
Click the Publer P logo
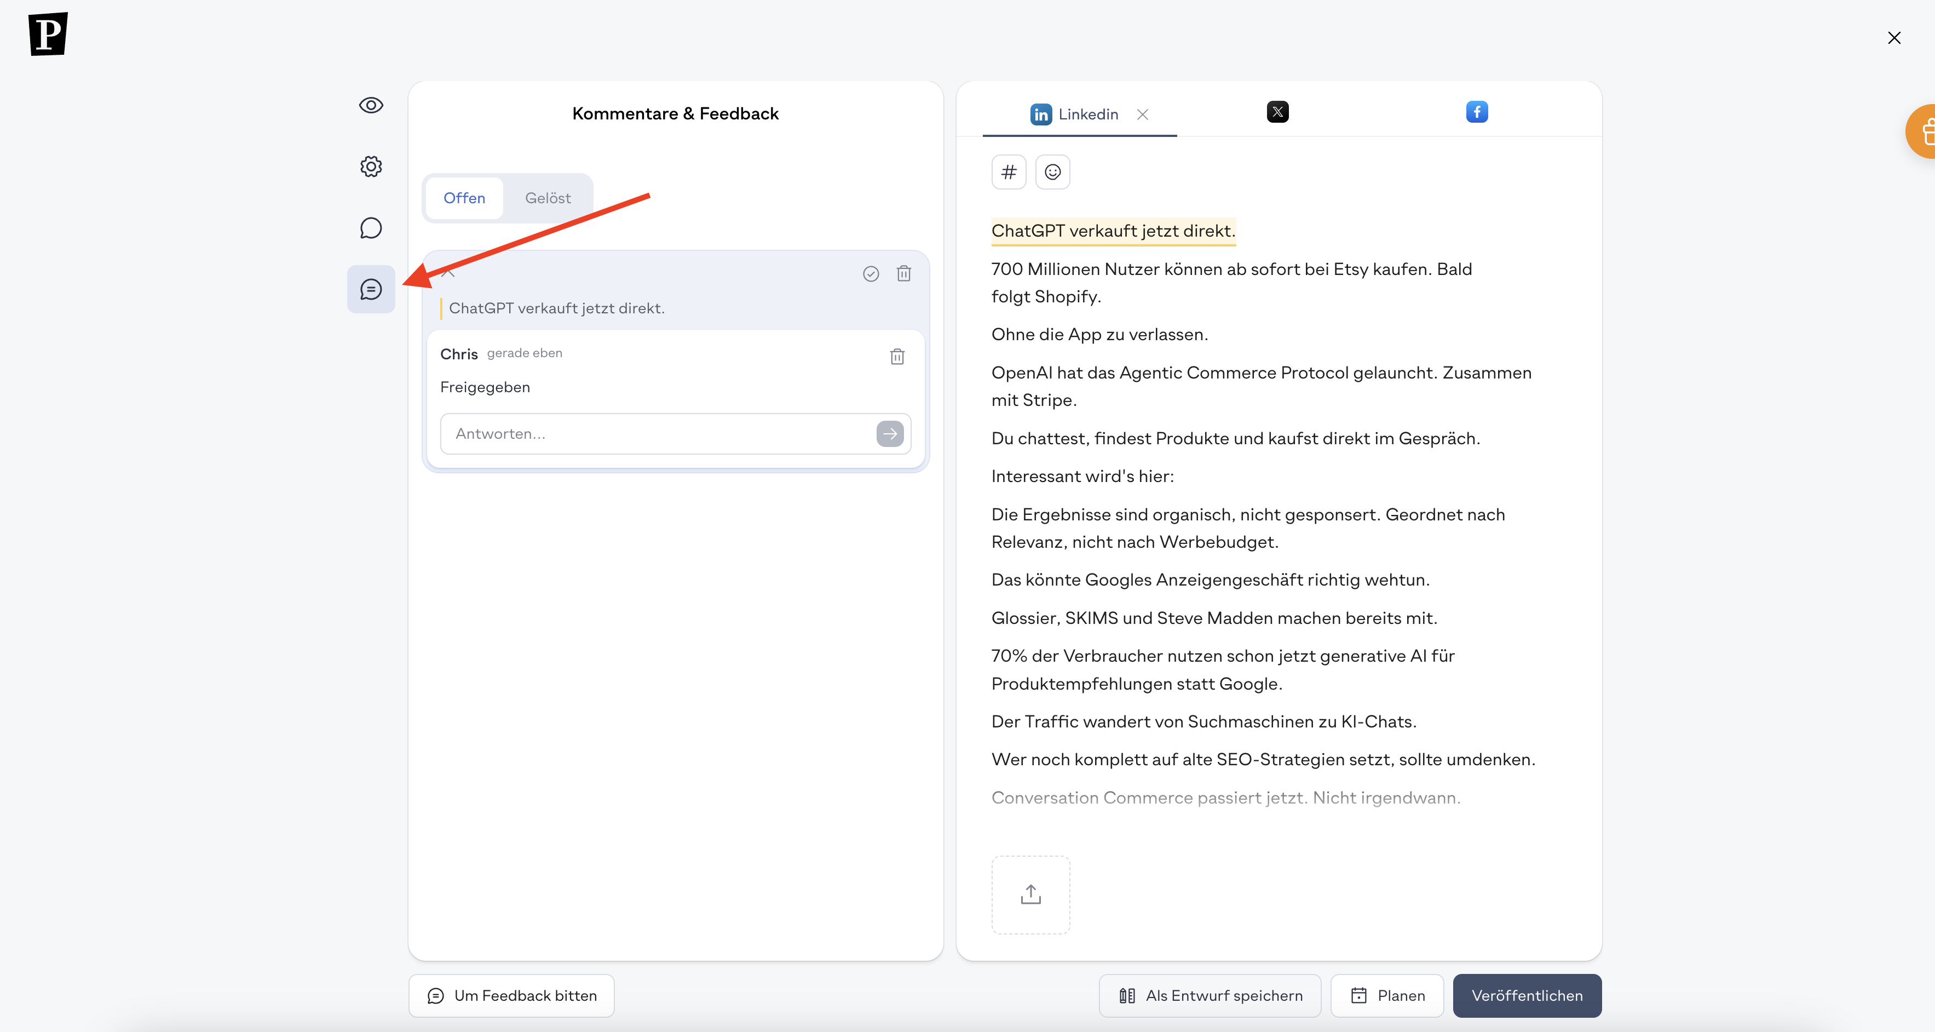tap(48, 34)
